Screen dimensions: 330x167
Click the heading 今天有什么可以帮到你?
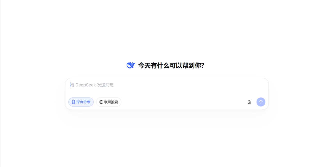tap(171, 65)
